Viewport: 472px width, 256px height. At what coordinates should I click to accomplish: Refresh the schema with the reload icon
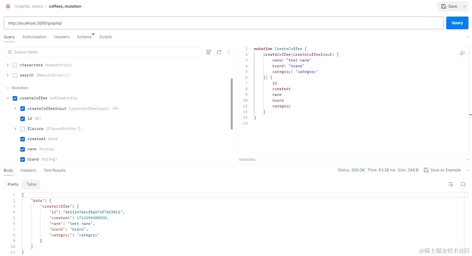click(x=219, y=52)
